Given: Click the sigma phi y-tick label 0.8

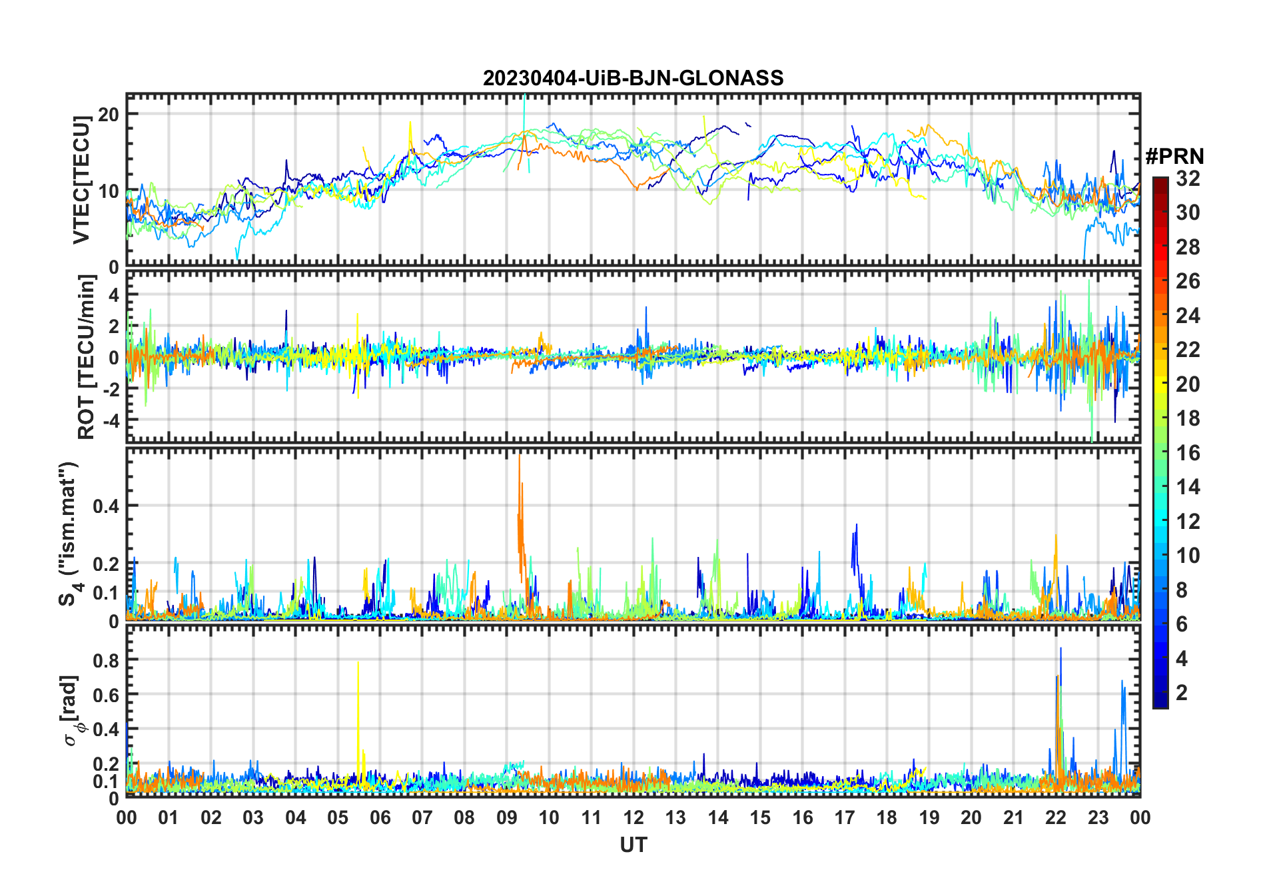Looking at the screenshot, I should tap(107, 660).
